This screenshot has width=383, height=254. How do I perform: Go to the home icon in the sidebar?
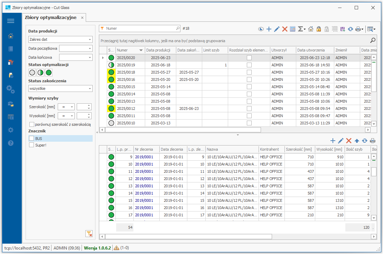(11, 36)
